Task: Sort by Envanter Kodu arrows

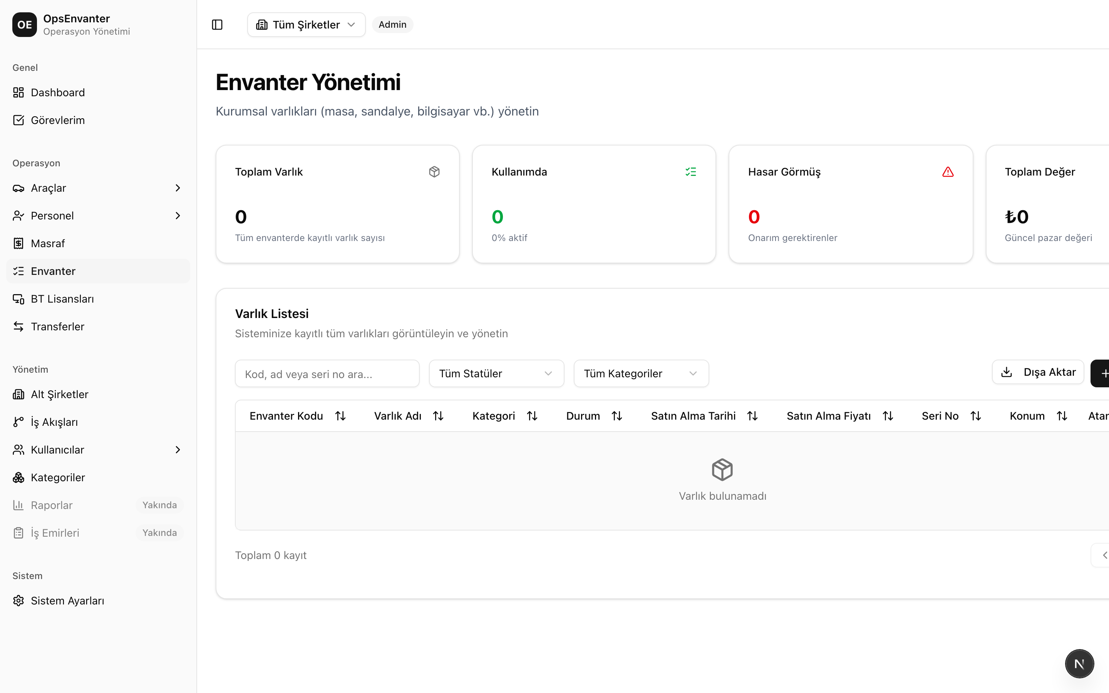Action: (340, 416)
